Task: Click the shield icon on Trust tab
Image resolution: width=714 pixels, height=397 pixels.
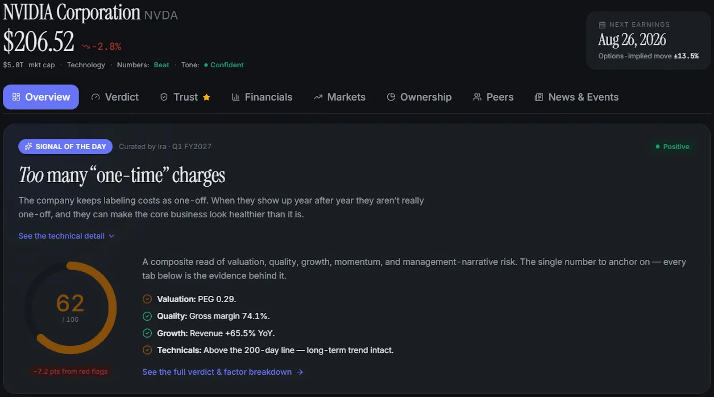Action: 164,97
